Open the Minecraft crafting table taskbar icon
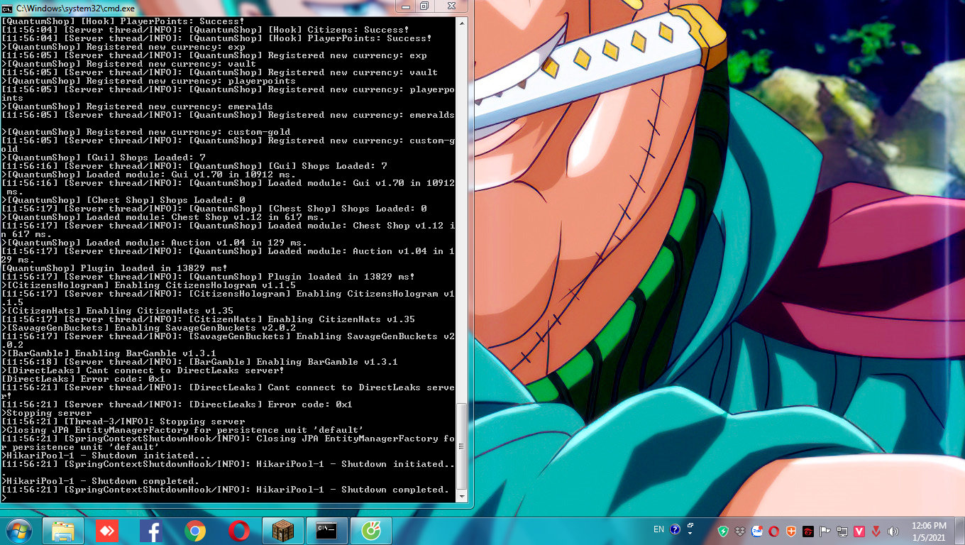This screenshot has height=545, width=965. (x=283, y=531)
